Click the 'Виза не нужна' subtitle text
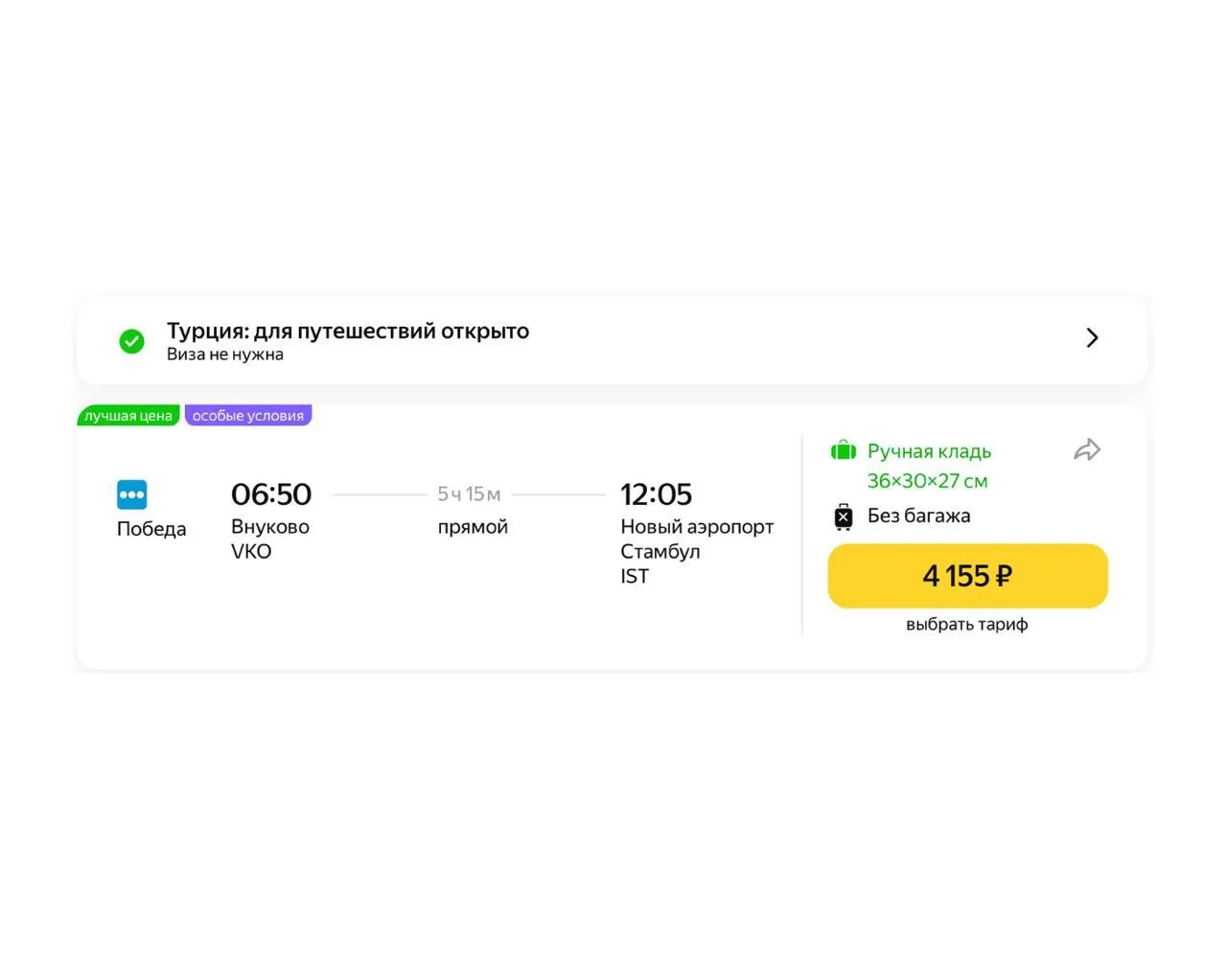 point(225,355)
